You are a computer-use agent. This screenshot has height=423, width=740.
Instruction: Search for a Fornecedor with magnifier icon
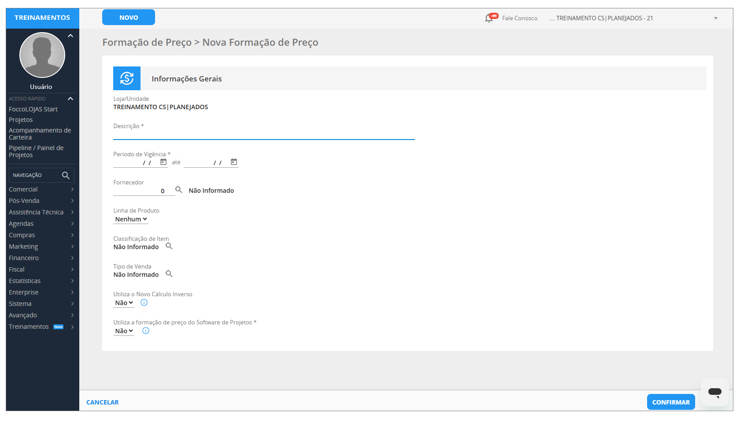[179, 190]
